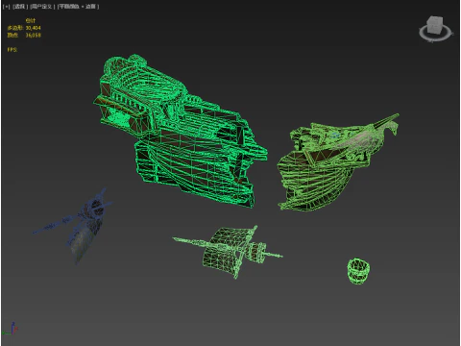Open the [+] viewport general menu

[x=6, y=7]
